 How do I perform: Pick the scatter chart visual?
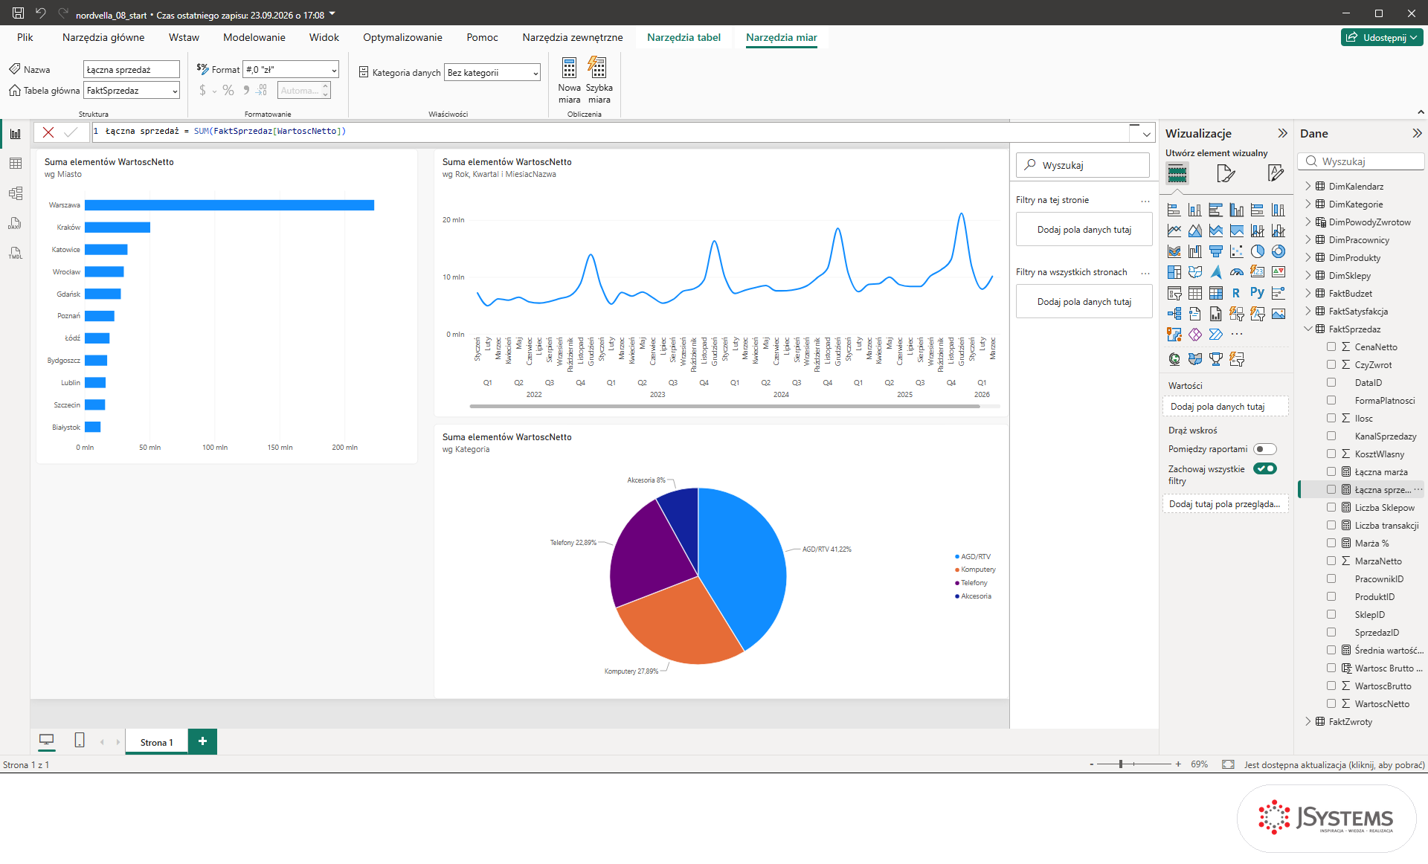point(1236,251)
